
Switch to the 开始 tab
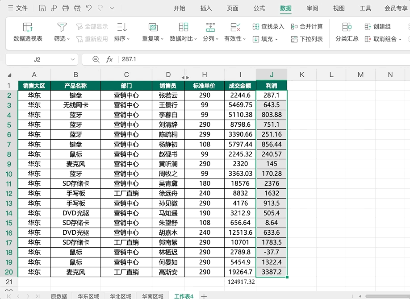180,8
